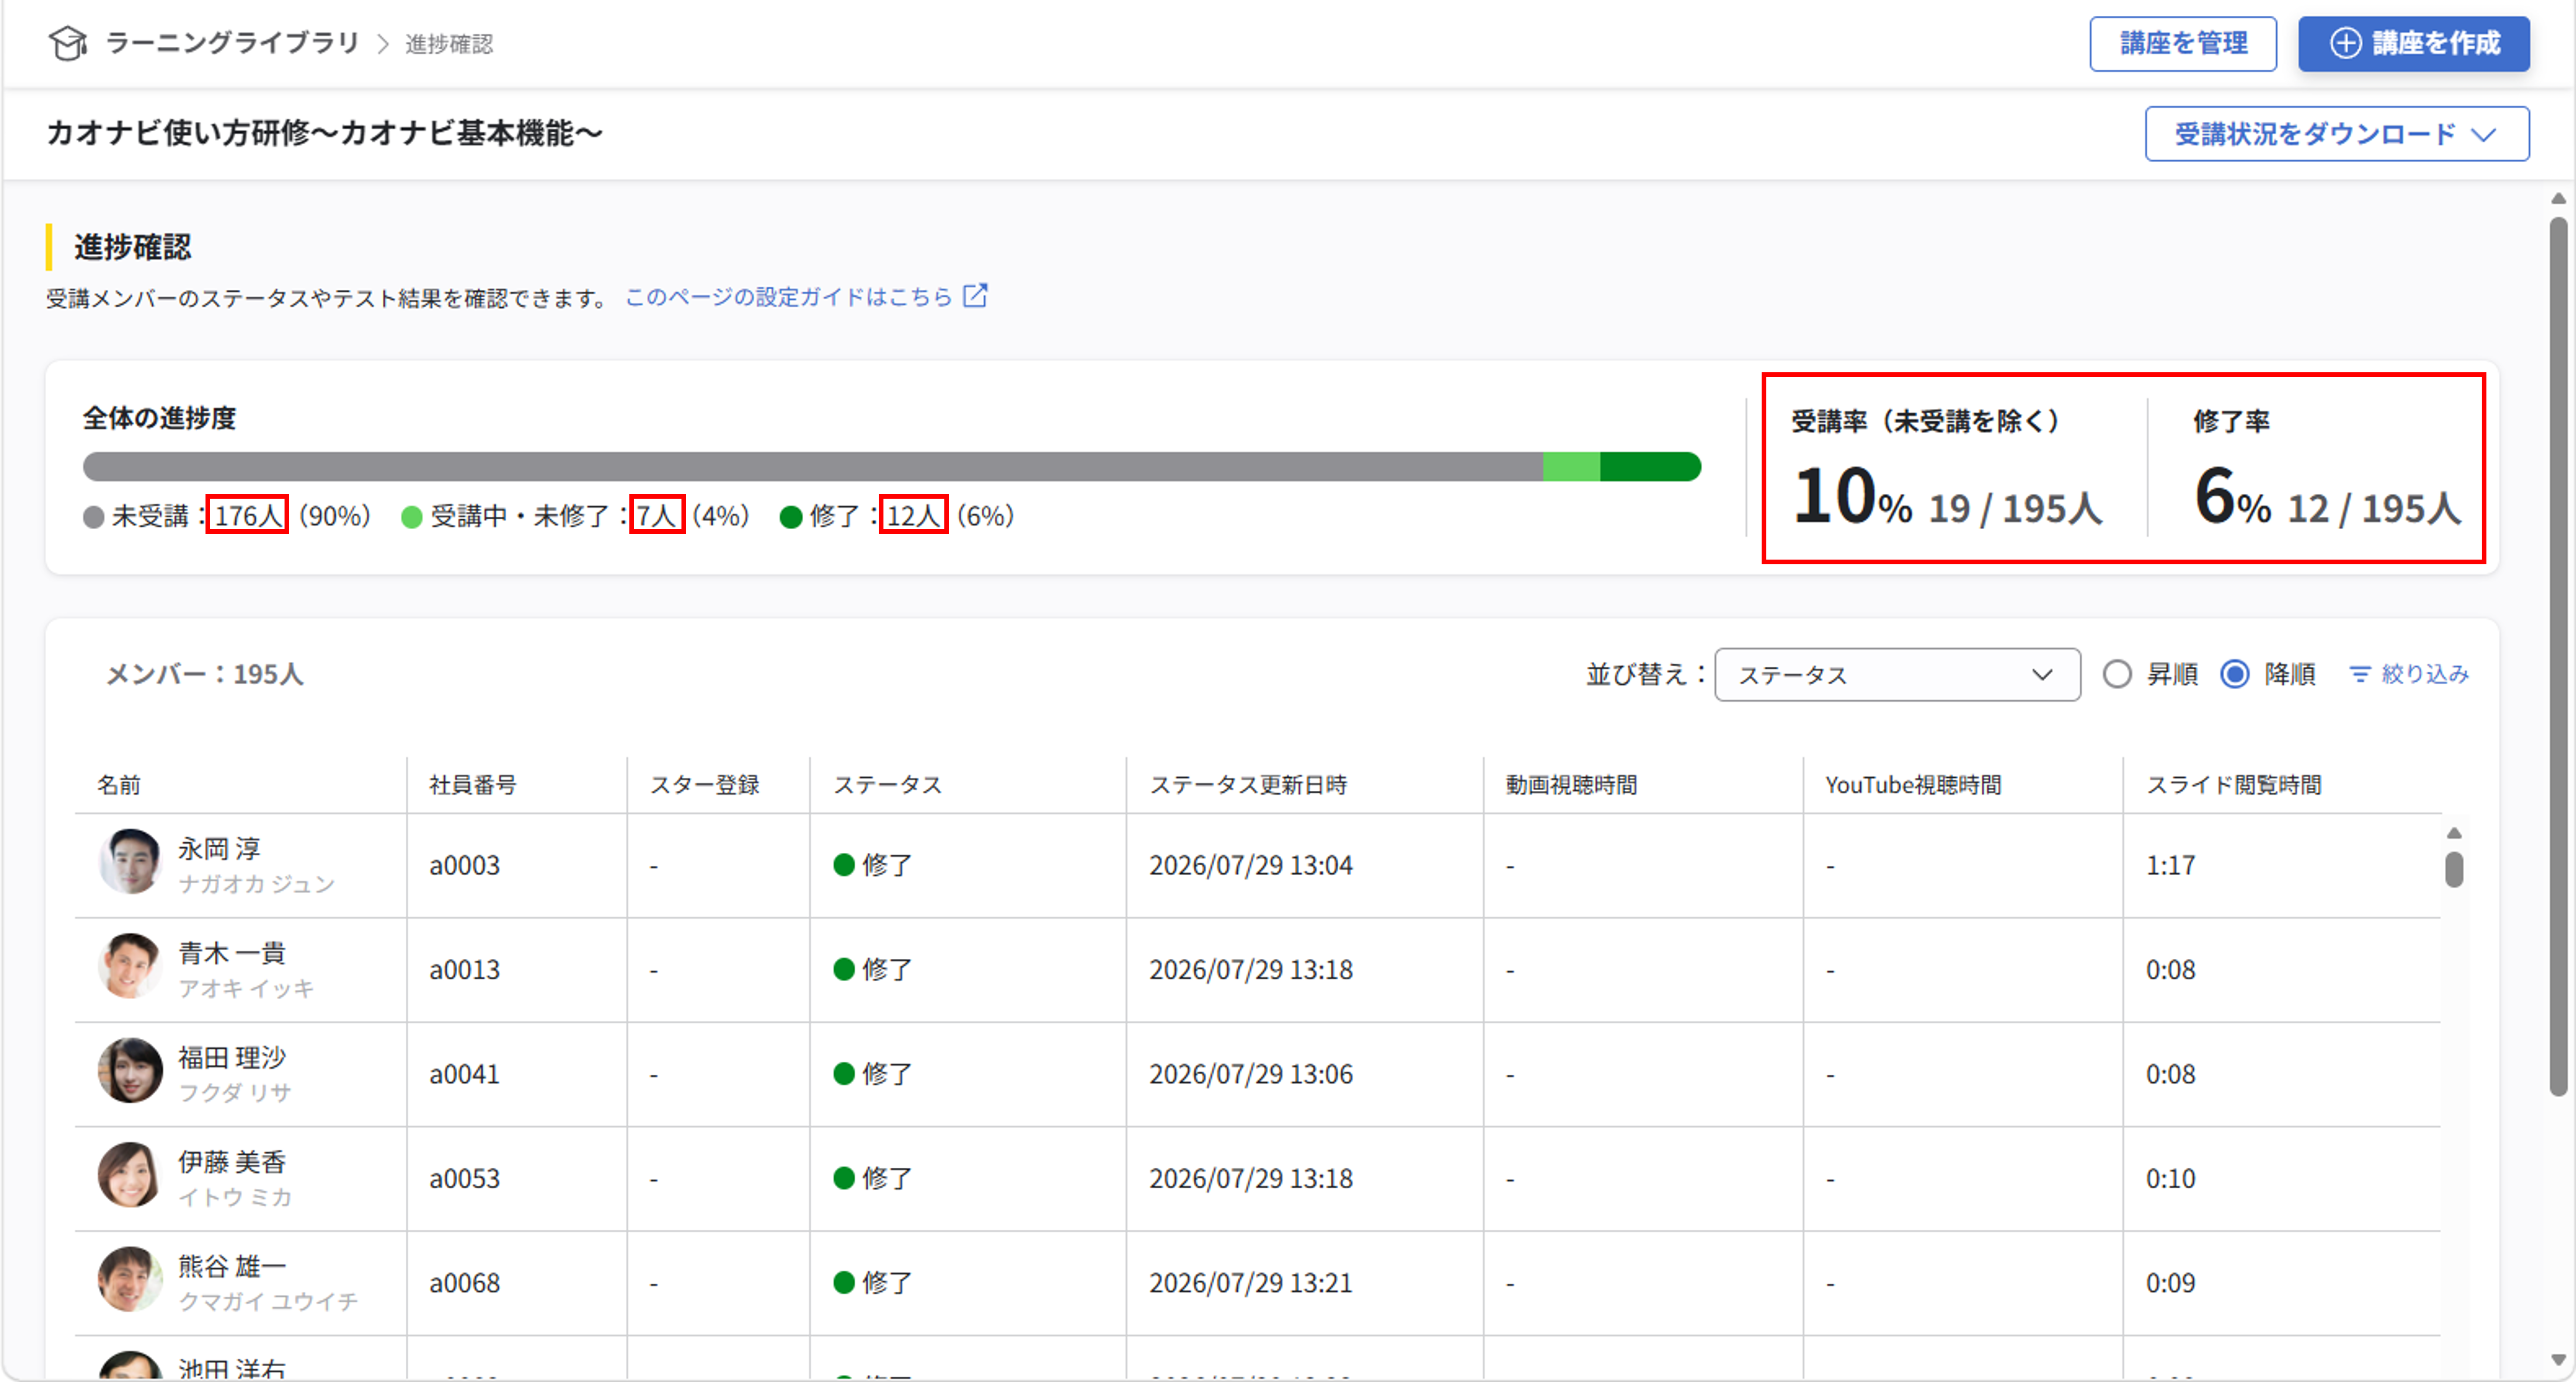Click the timestamp 2026/07/29 13:21
The image size is (2576, 1382).
1251,1284
